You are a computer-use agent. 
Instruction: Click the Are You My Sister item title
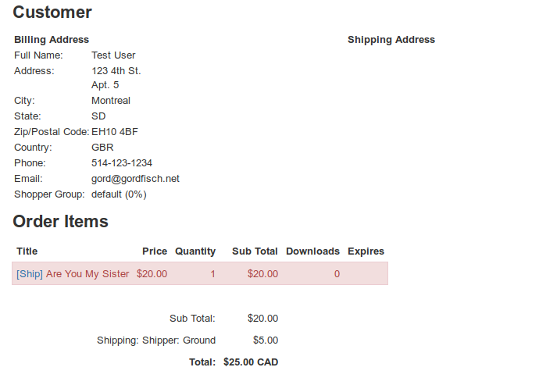87,274
